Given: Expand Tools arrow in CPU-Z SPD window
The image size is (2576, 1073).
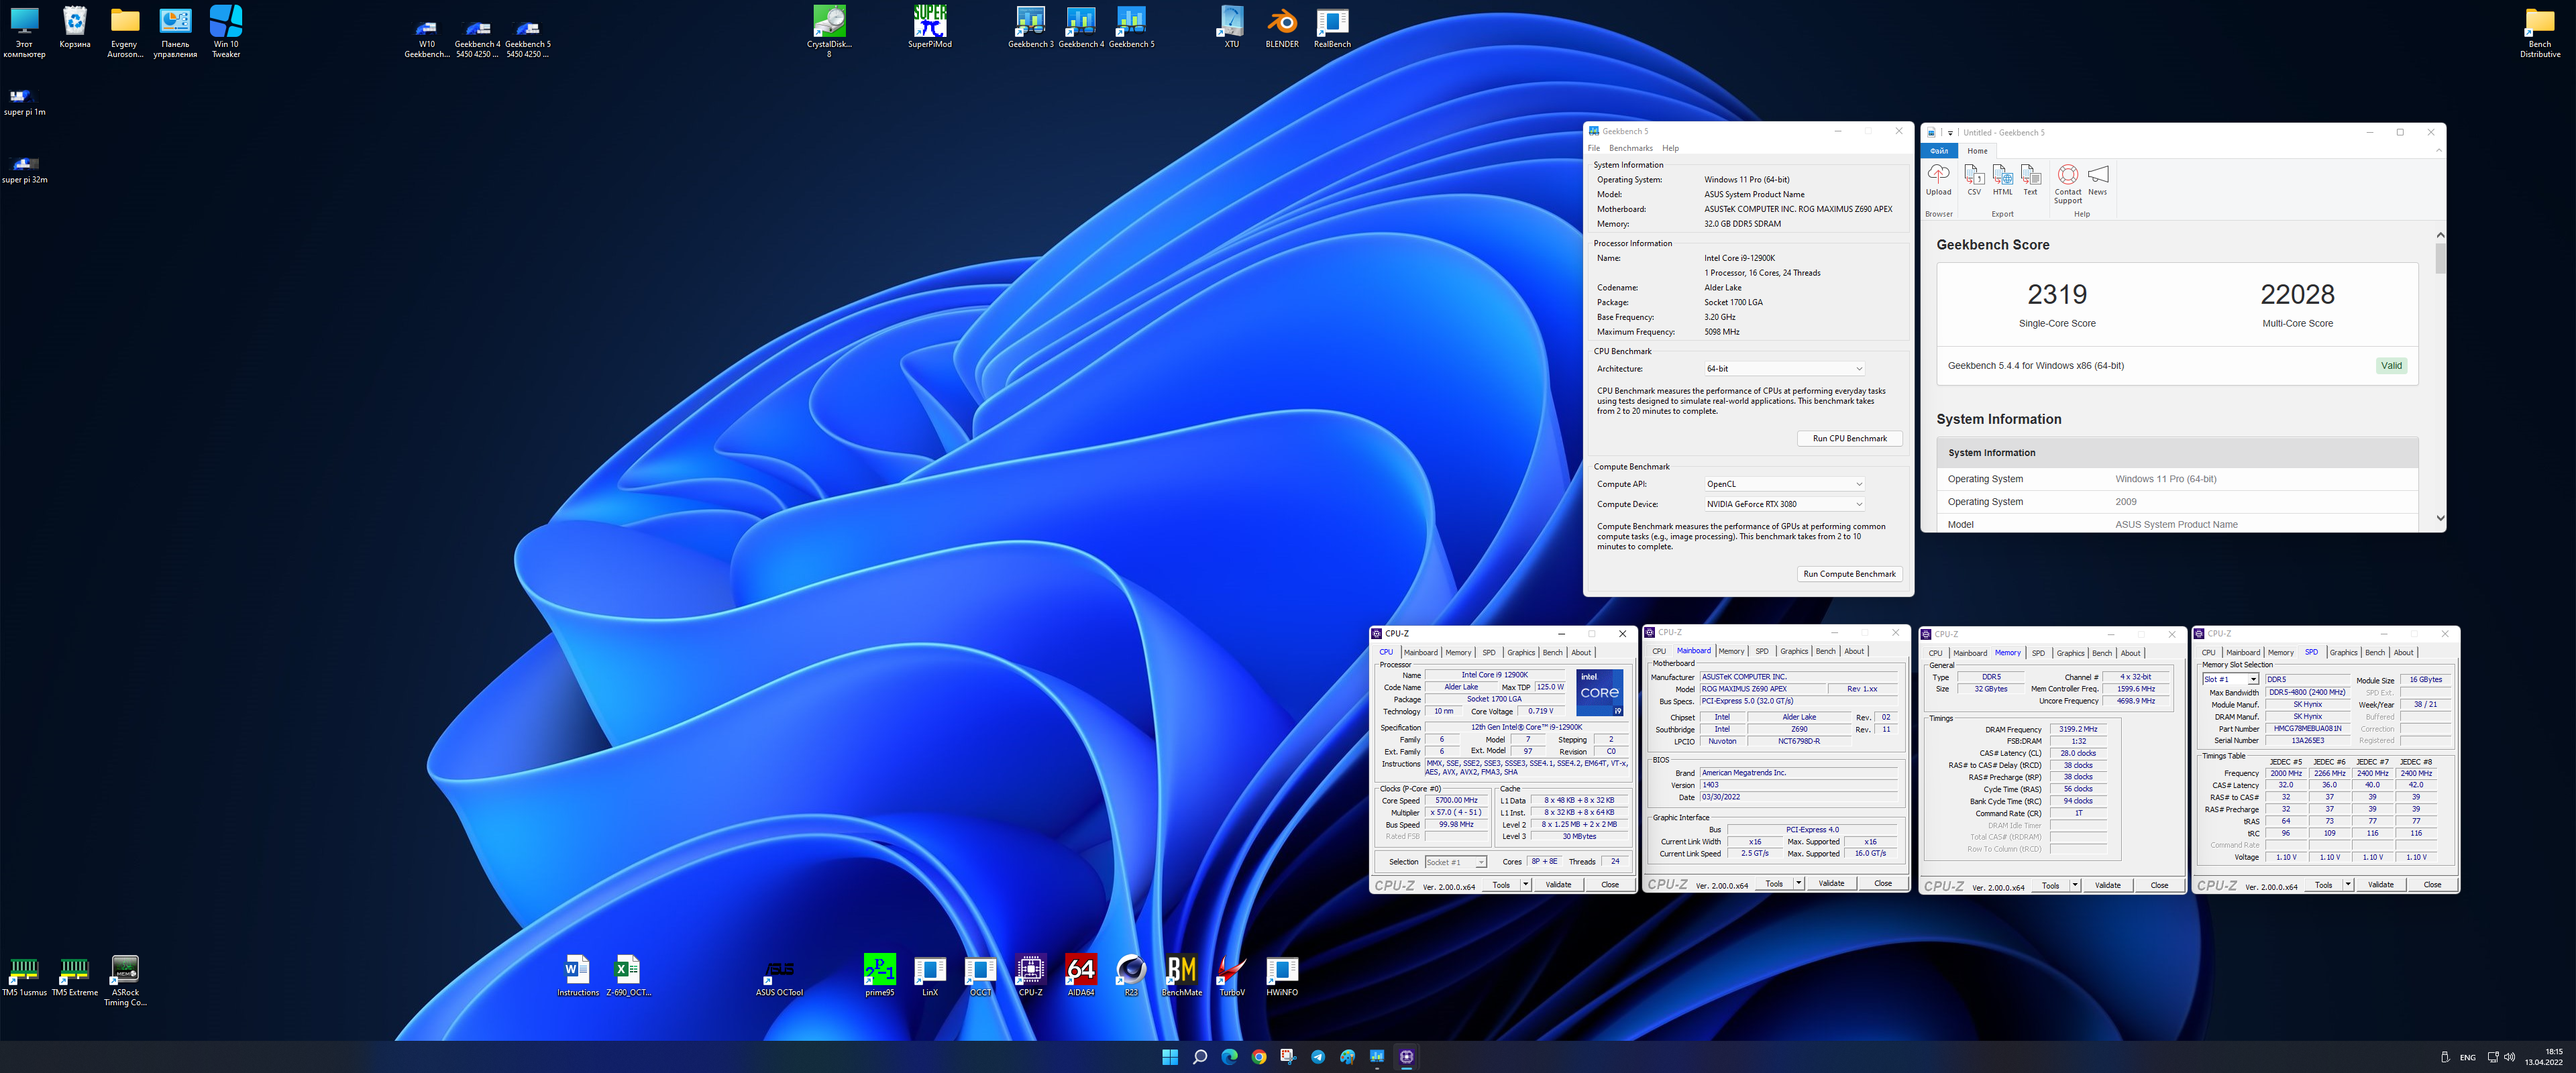Looking at the screenshot, I should point(2348,885).
